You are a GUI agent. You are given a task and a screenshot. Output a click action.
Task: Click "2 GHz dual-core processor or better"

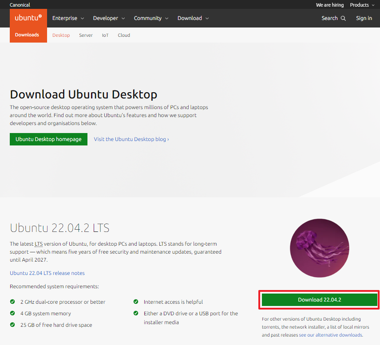(63, 302)
